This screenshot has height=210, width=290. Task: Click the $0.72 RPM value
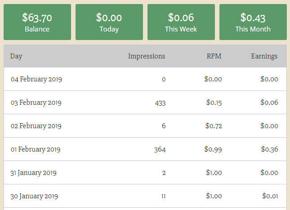213,126
